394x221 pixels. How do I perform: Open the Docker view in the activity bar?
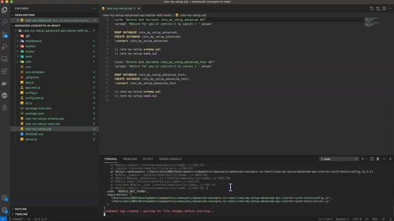(4, 83)
